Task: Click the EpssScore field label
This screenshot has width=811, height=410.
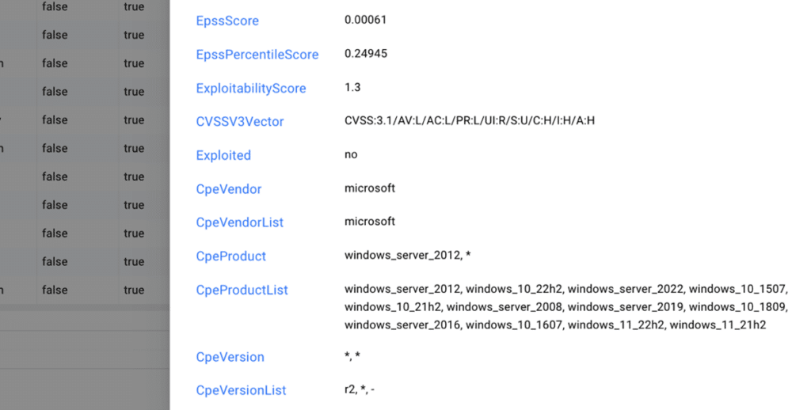Action: (x=227, y=21)
